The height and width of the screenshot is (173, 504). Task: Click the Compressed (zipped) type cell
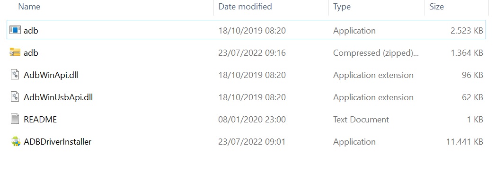(x=376, y=52)
